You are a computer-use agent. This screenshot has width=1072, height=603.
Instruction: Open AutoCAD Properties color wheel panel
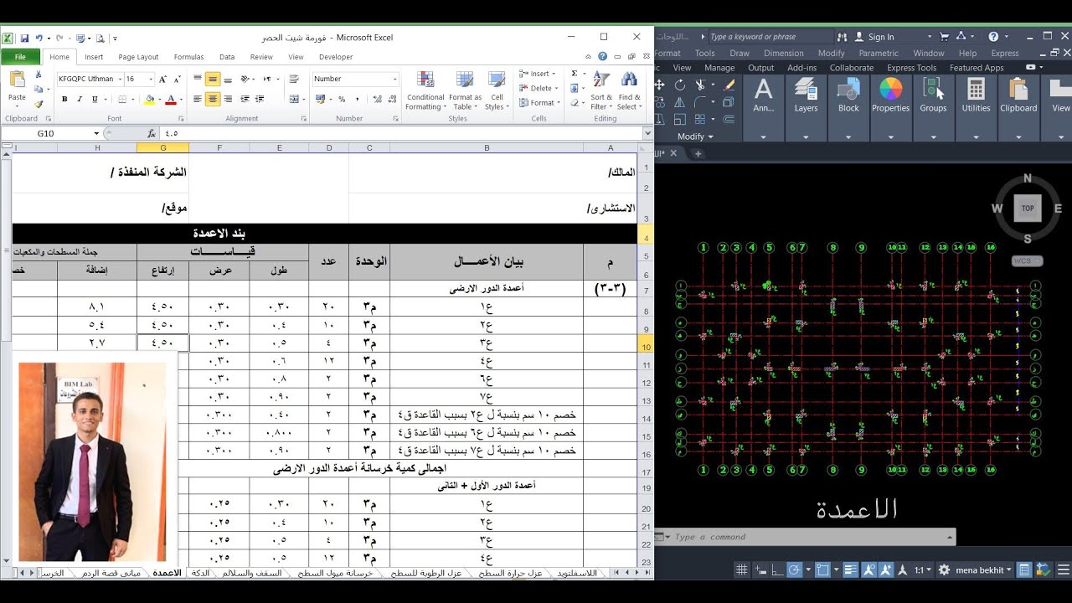coord(890,95)
